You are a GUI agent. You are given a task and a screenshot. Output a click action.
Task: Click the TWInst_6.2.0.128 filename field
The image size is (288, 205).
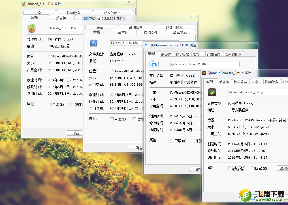[126, 43]
